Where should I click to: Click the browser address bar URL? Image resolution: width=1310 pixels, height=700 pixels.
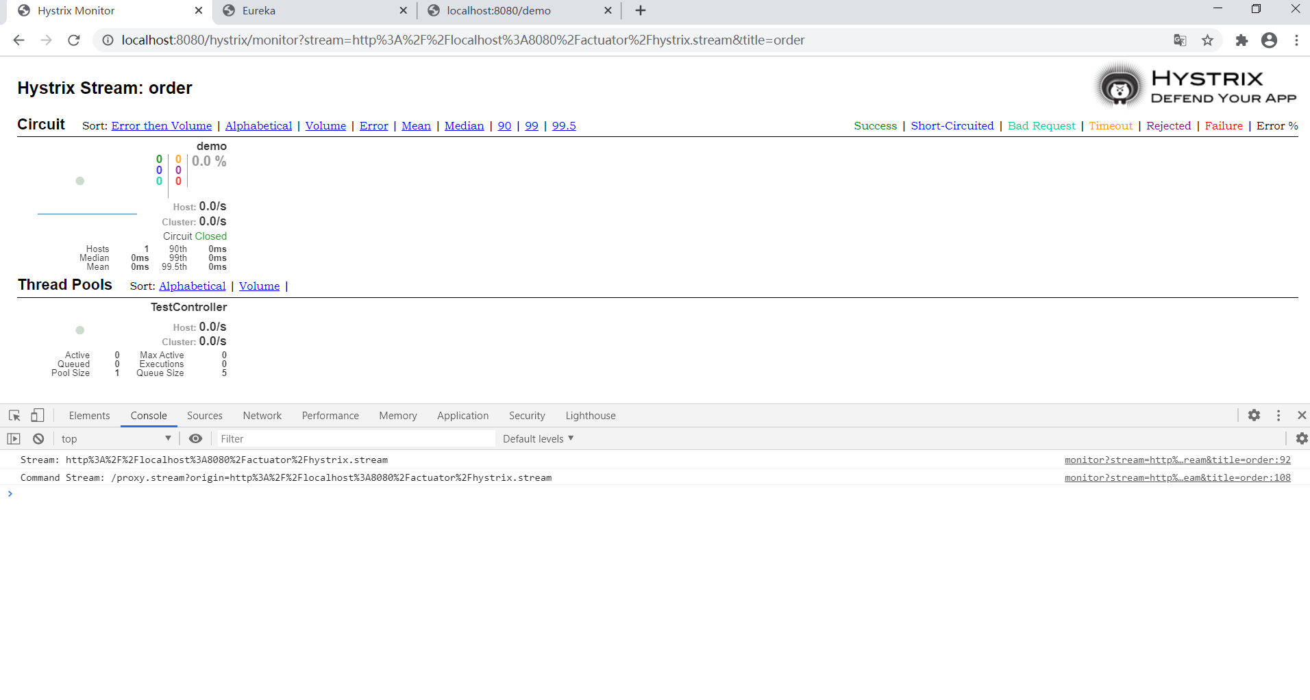pos(463,40)
